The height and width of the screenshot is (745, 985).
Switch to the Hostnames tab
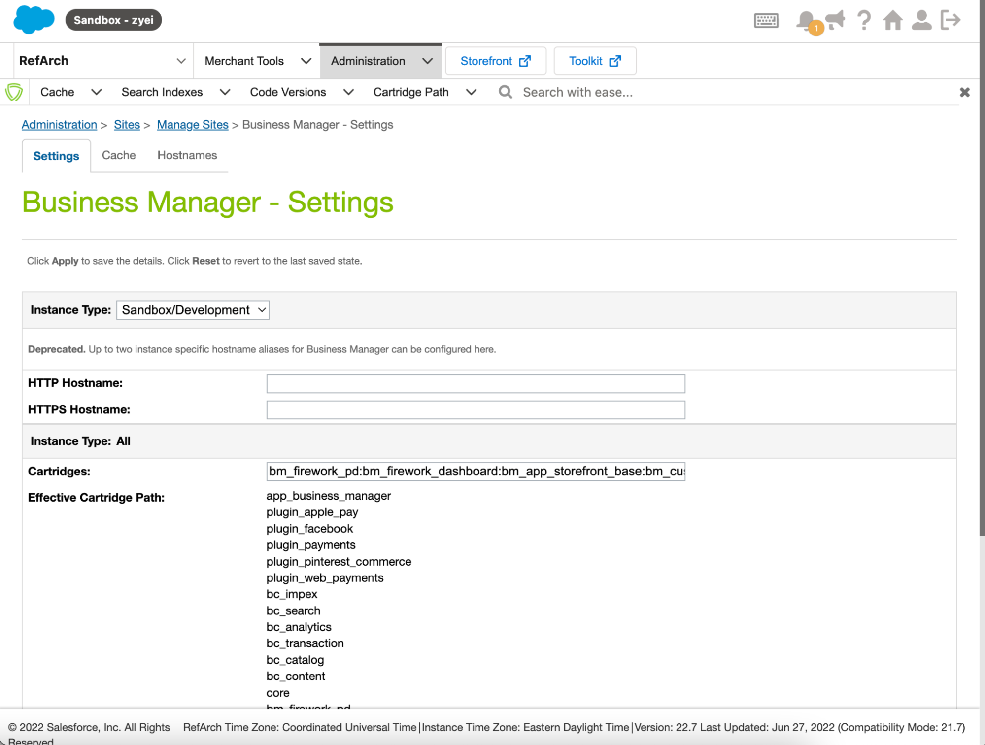point(187,155)
